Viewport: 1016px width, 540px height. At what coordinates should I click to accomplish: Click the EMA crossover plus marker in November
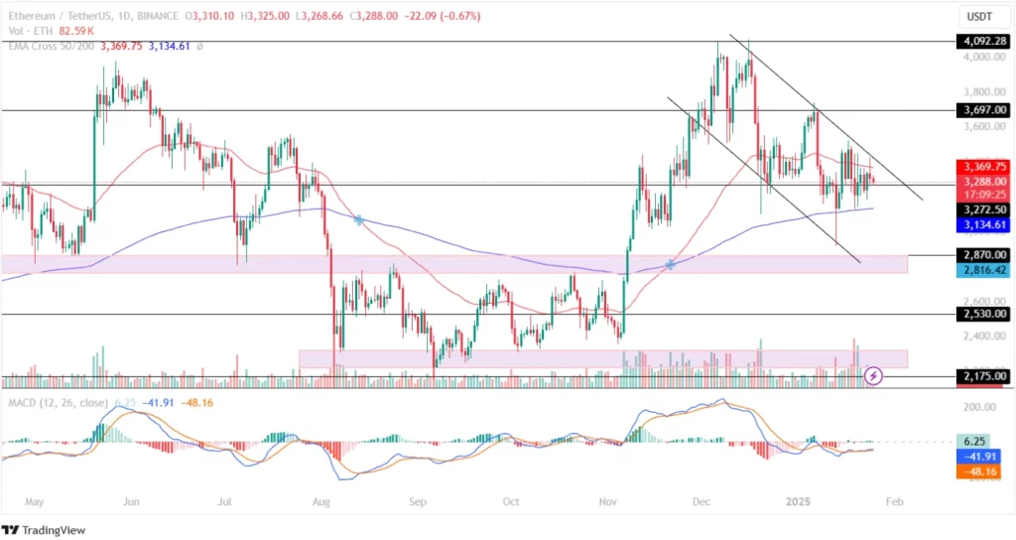click(x=672, y=264)
